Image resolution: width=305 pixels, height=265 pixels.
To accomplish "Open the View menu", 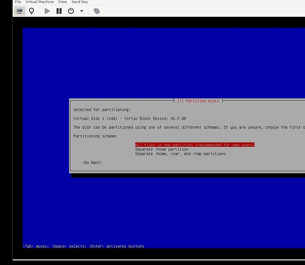I will pos(62,2).
